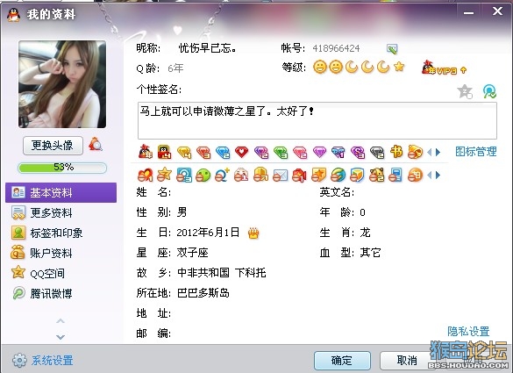The image size is (513, 373).
Task: Click the sidebar up chevron
Action: click(61, 321)
